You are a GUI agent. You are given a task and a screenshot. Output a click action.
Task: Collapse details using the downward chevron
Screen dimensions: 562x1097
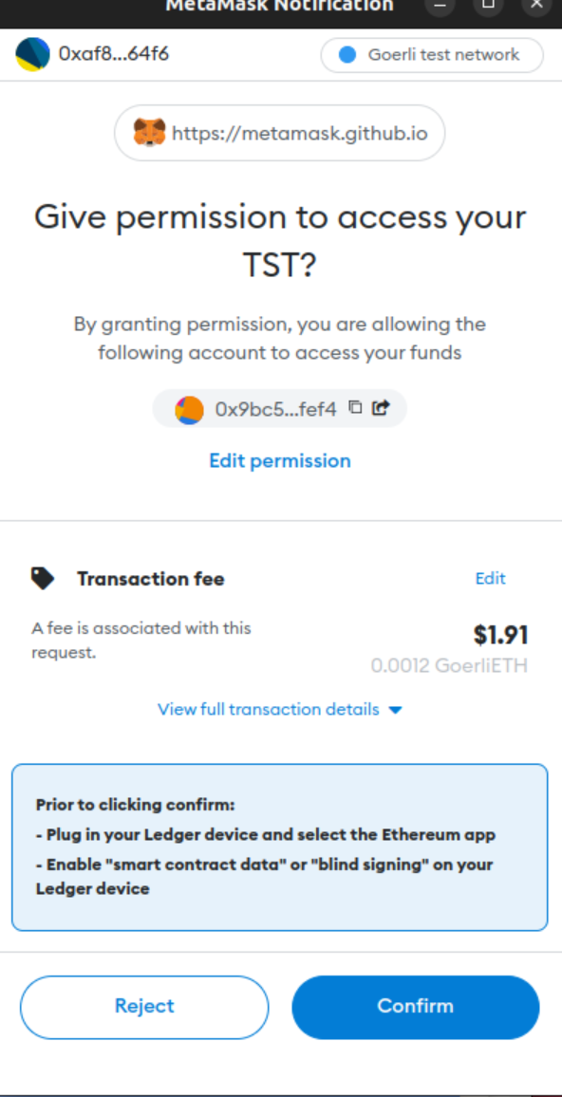tap(396, 709)
